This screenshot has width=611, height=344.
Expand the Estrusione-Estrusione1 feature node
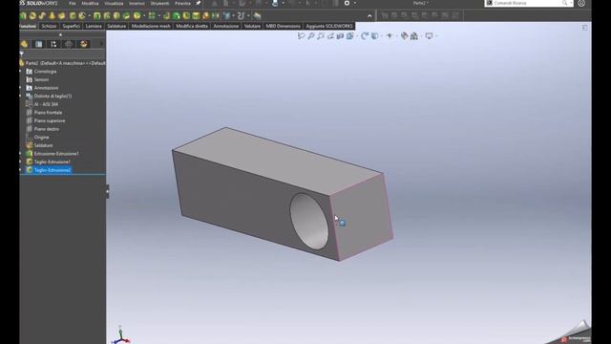[x=21, y=154]
